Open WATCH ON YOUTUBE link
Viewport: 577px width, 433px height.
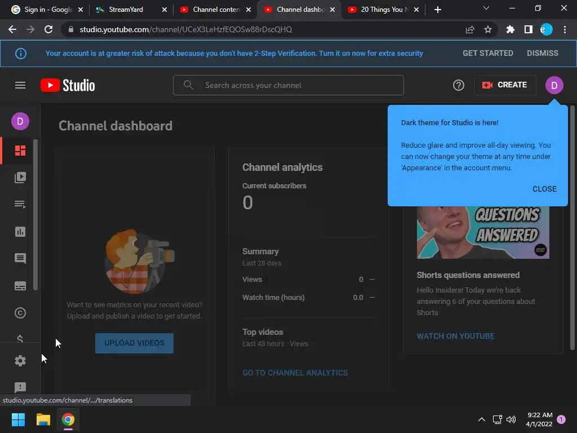point(455,336)
